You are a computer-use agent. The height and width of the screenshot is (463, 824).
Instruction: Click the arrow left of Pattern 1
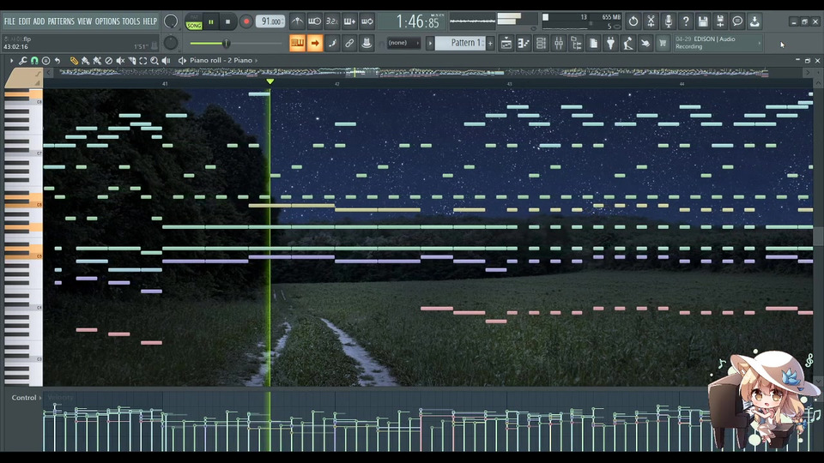click(430, 43)
